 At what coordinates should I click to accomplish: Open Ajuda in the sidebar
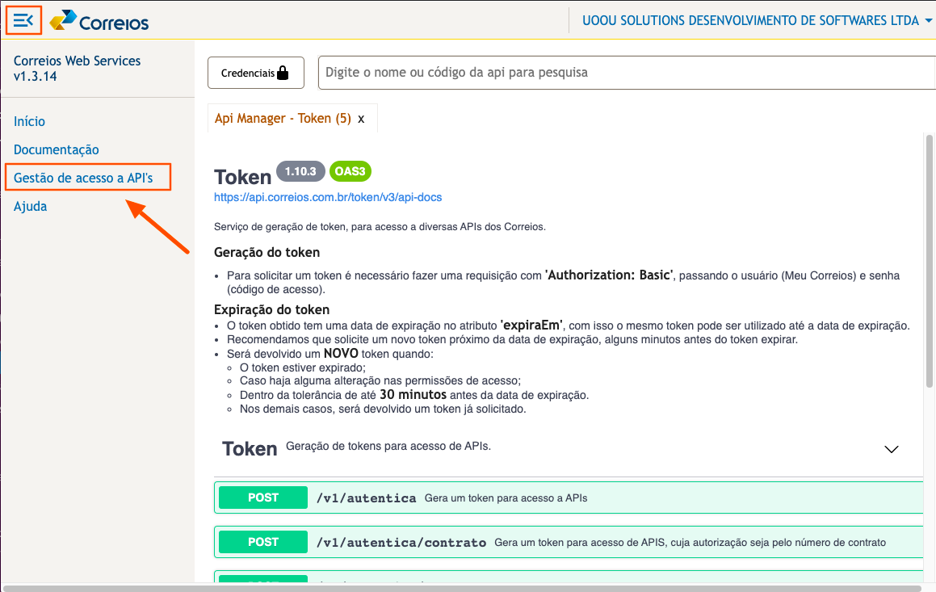[x=31, y=207]
